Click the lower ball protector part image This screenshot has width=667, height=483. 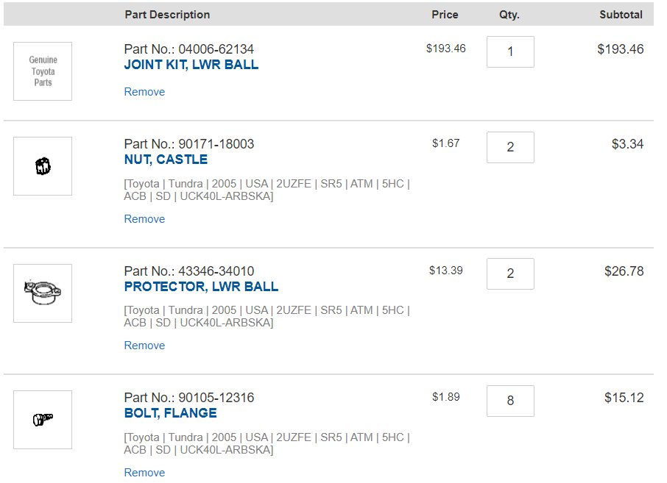(x=43, y=293)
